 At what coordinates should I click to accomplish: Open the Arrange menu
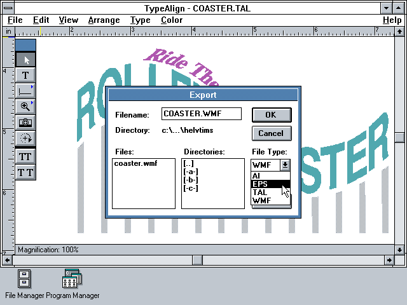click(102, 20)
